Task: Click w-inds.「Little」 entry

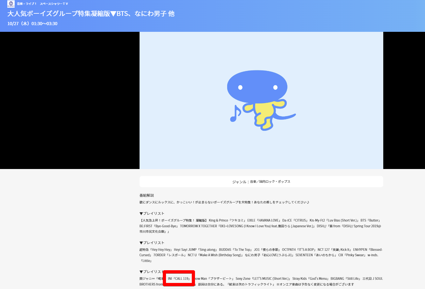Action: pyautogui.click(x=373, y=255)
